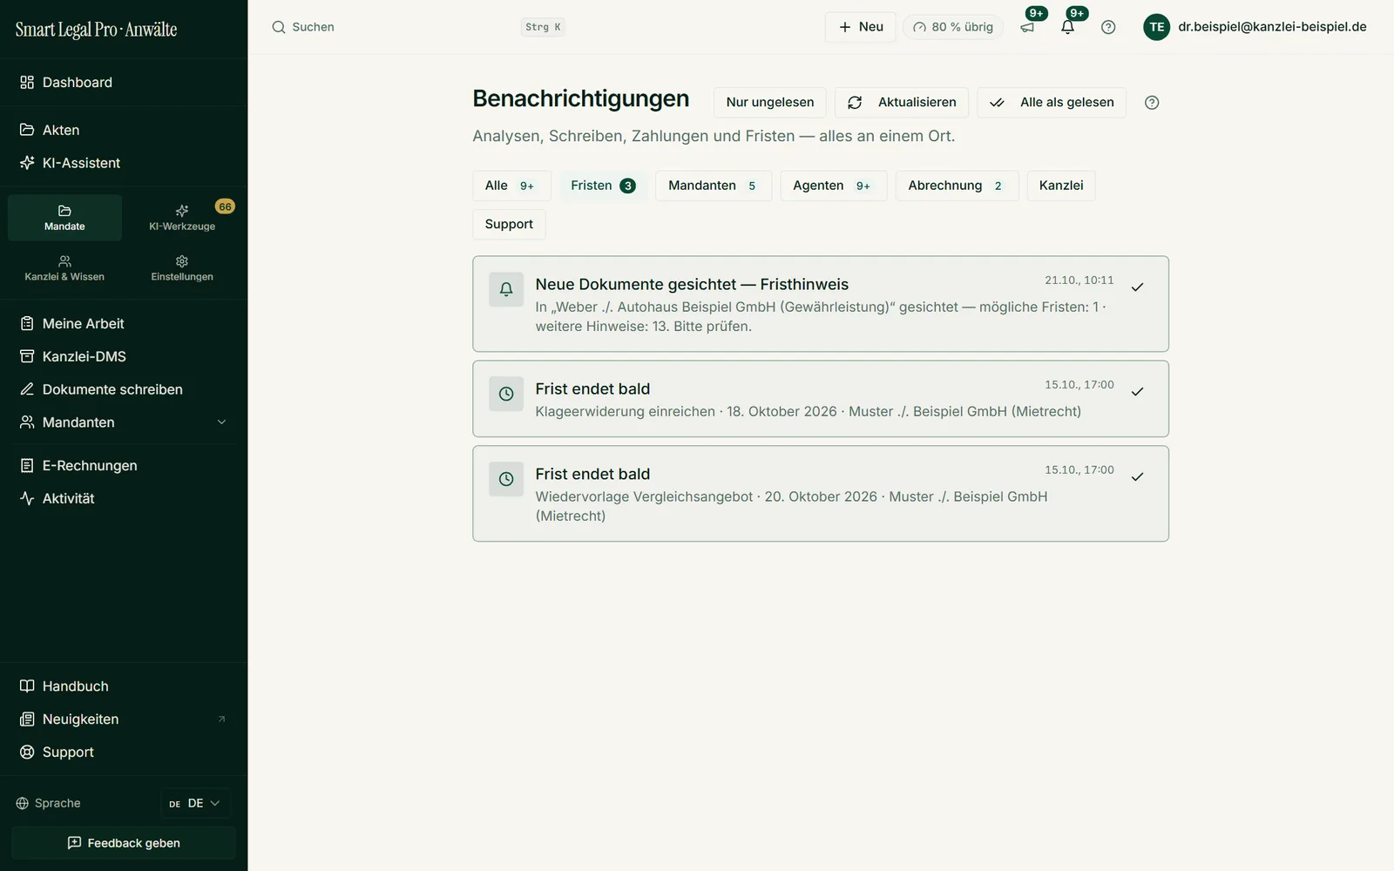Click the TE user avatar

(1156, 27)
